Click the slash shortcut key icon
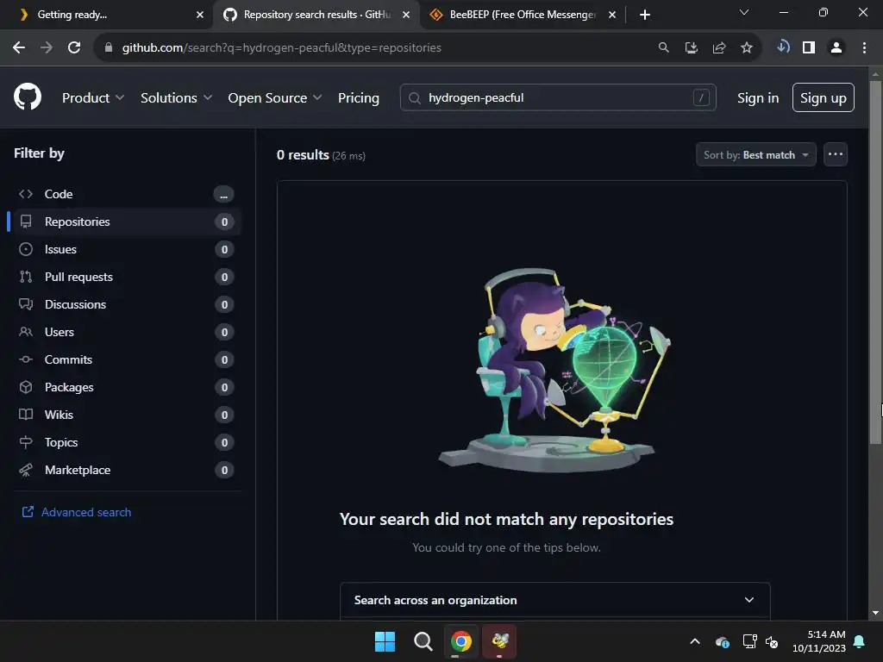This screenshot has height=662, width=883. pos(701,98)
